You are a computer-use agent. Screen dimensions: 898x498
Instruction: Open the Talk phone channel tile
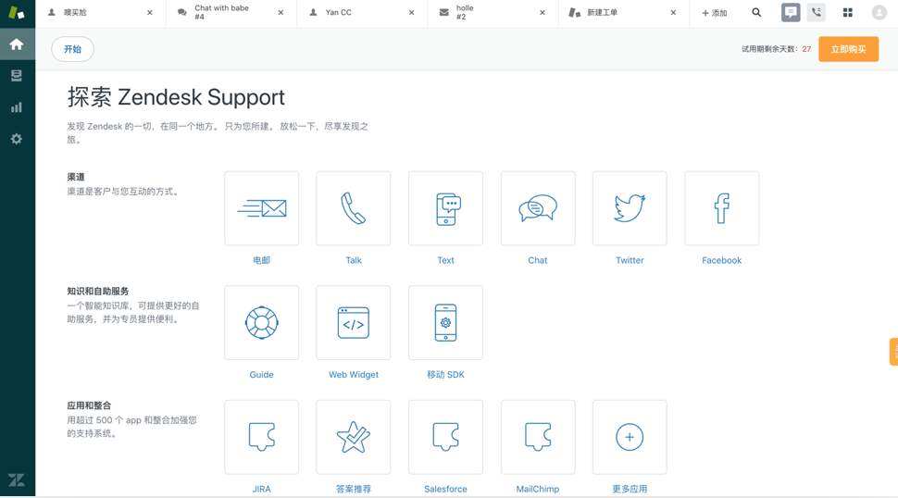click(x=354, y=208)
